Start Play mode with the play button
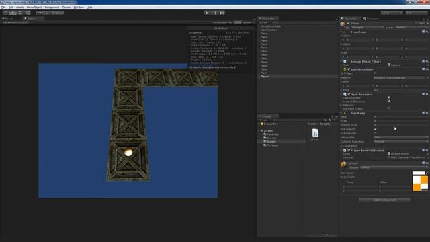Screen dimensions: 430x242 point(207,13)
